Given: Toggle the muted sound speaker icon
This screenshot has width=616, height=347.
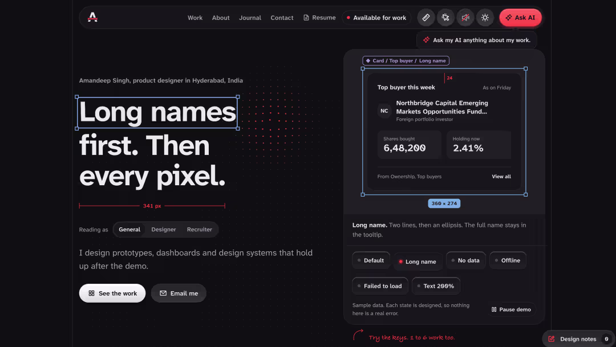Looking at the screenshot, I should click(465, 18).
